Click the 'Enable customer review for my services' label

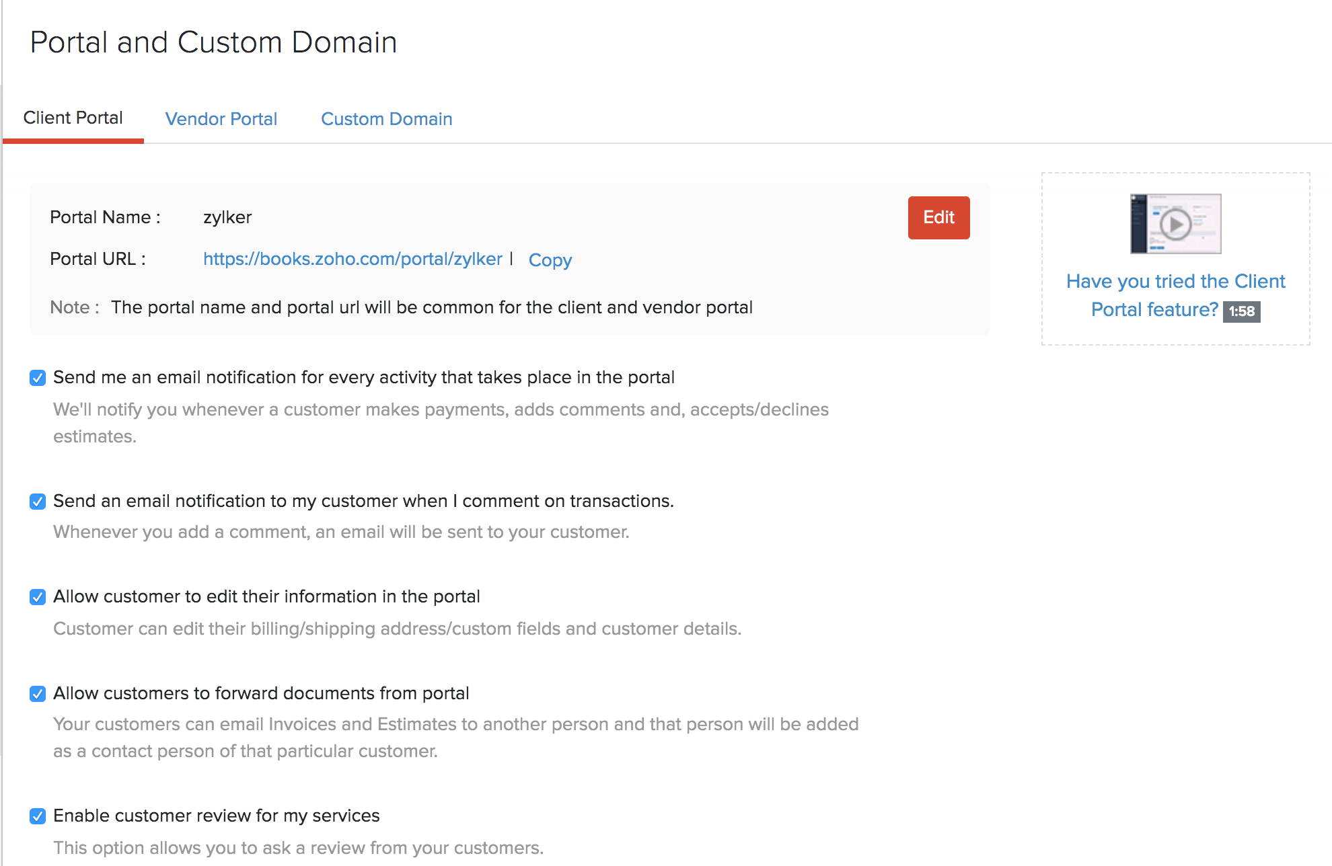pyautogui.click(x=216, y=816)
